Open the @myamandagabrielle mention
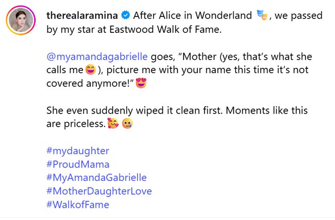 point(97,57)
